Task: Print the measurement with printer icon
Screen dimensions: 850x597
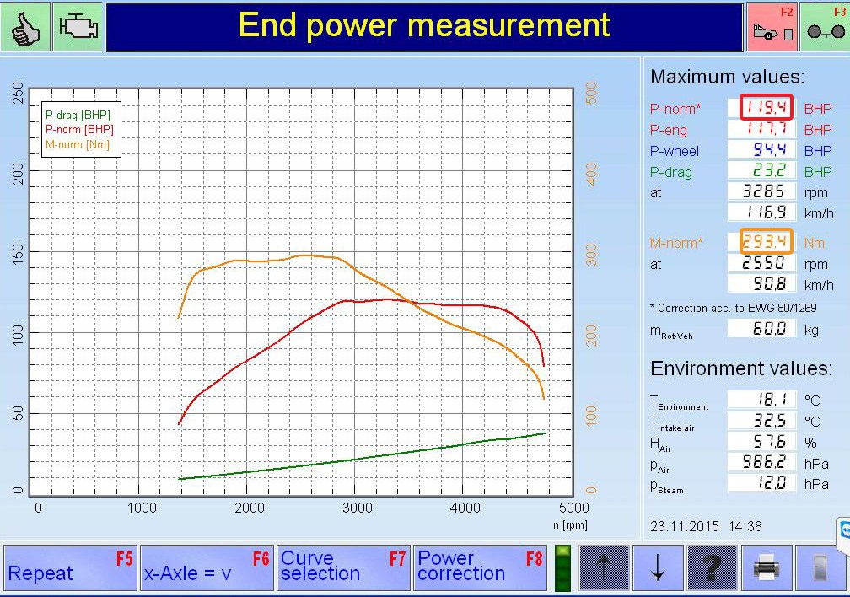Action: click(x=766, y=568)
